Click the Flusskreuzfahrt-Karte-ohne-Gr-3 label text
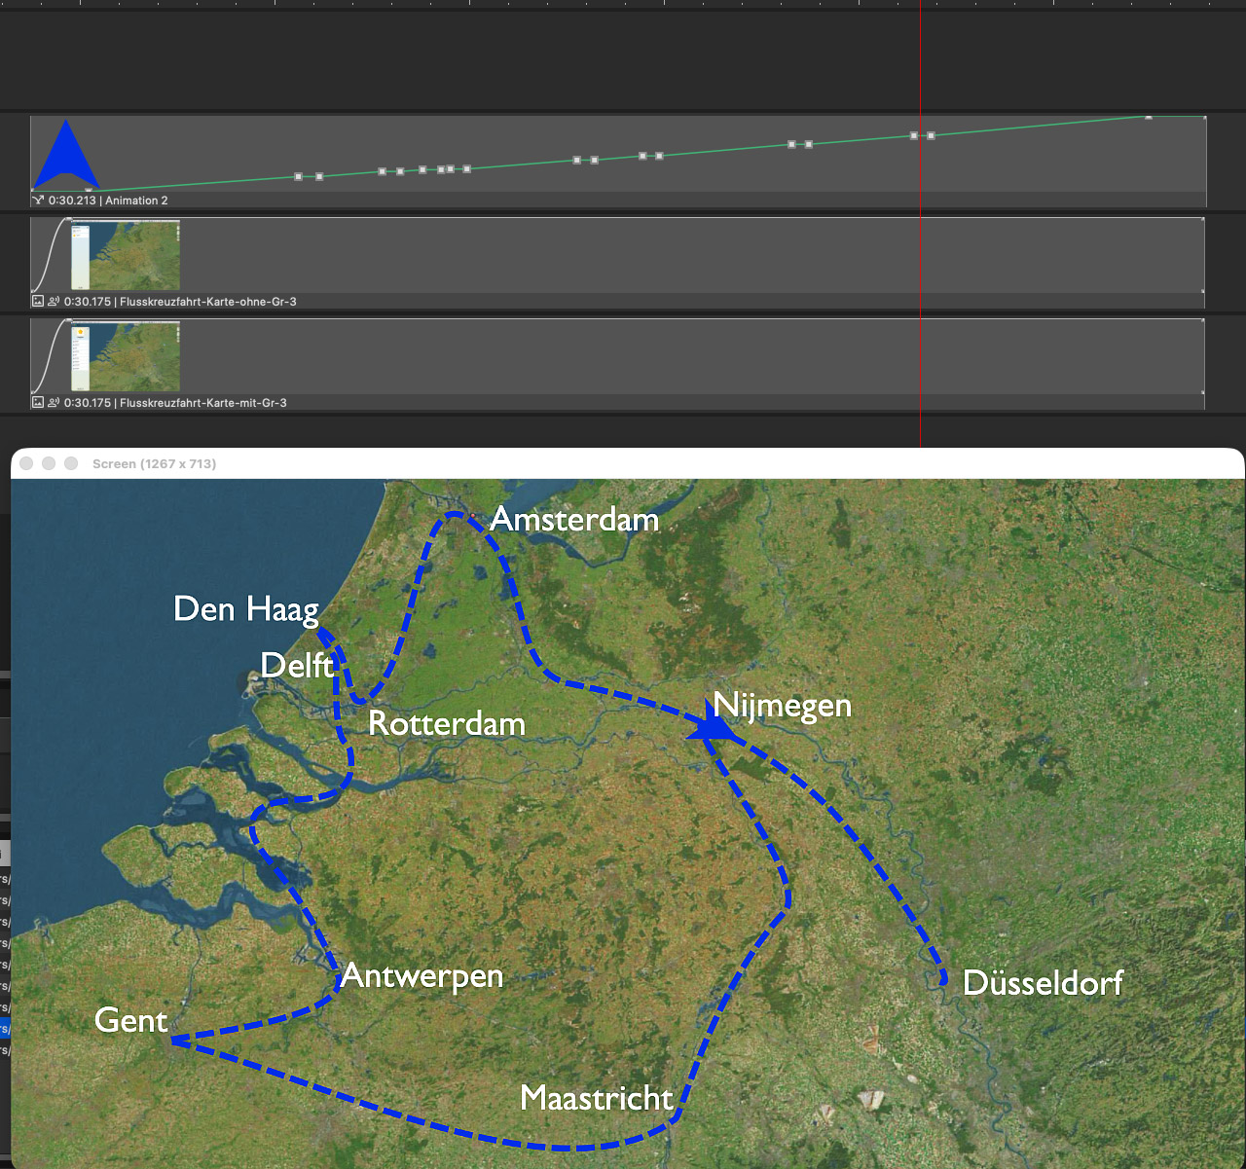This screenshot has width=1246, height=1169. pyautogui.click(x=207, y=302)
